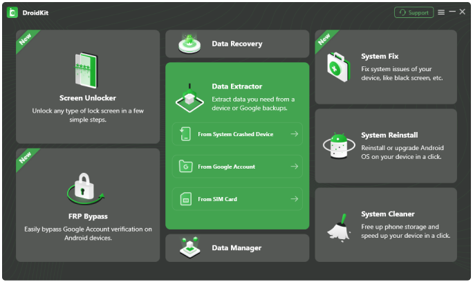Select the FRP Bypass title
The width and height of the screenshot is (473, 282).
(88, 216)
